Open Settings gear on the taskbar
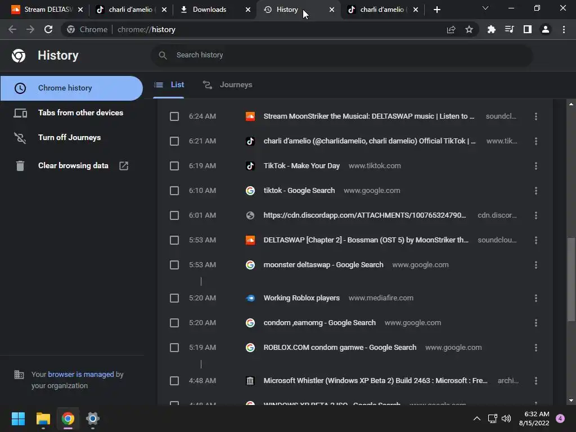 click(93, 418)
